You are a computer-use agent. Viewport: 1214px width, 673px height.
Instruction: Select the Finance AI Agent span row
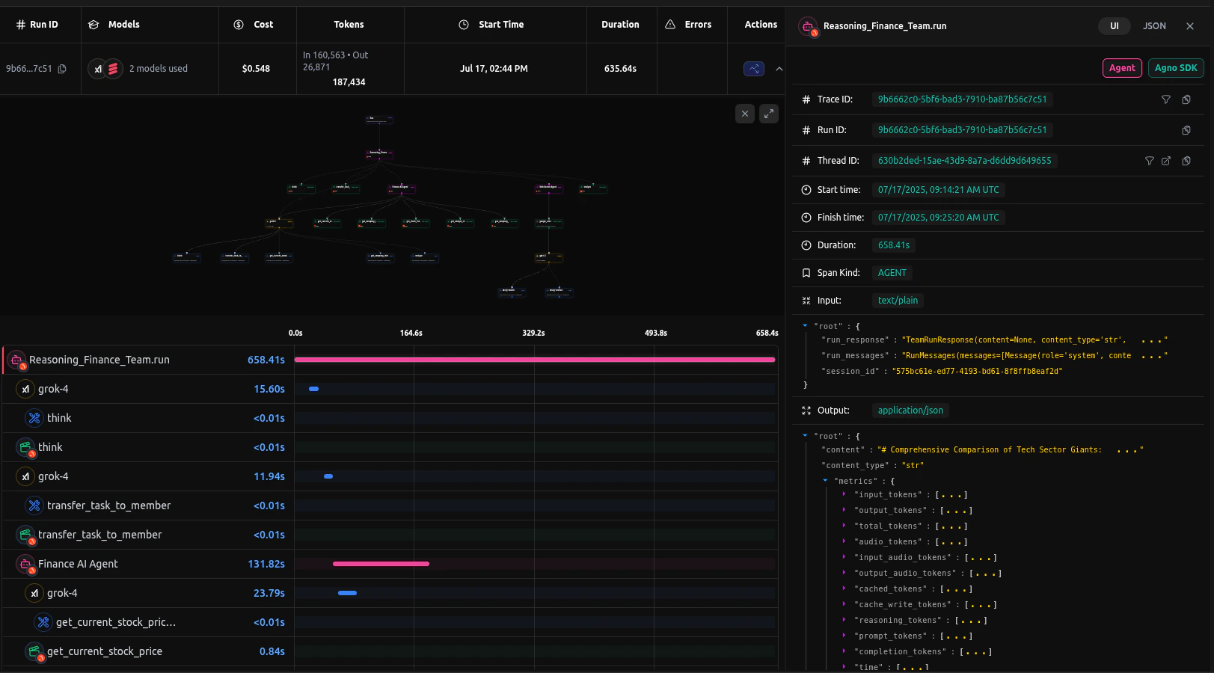point(78,564)
